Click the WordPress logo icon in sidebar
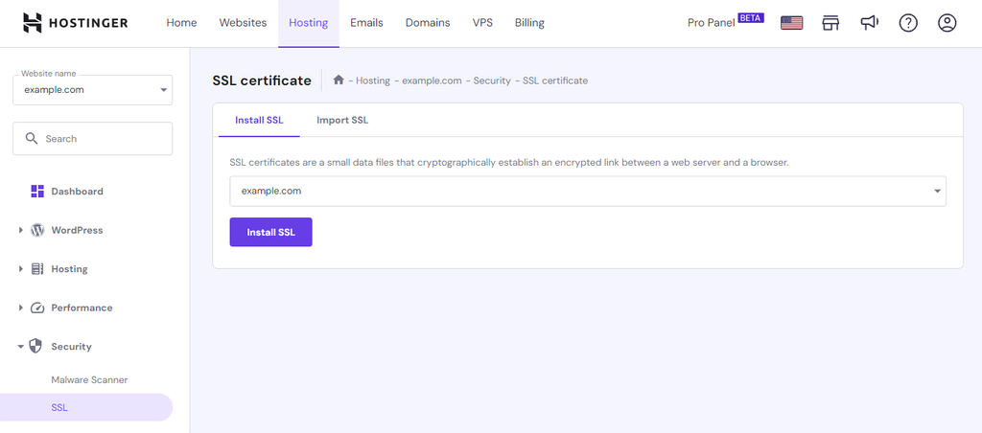 tap(37, 230)
